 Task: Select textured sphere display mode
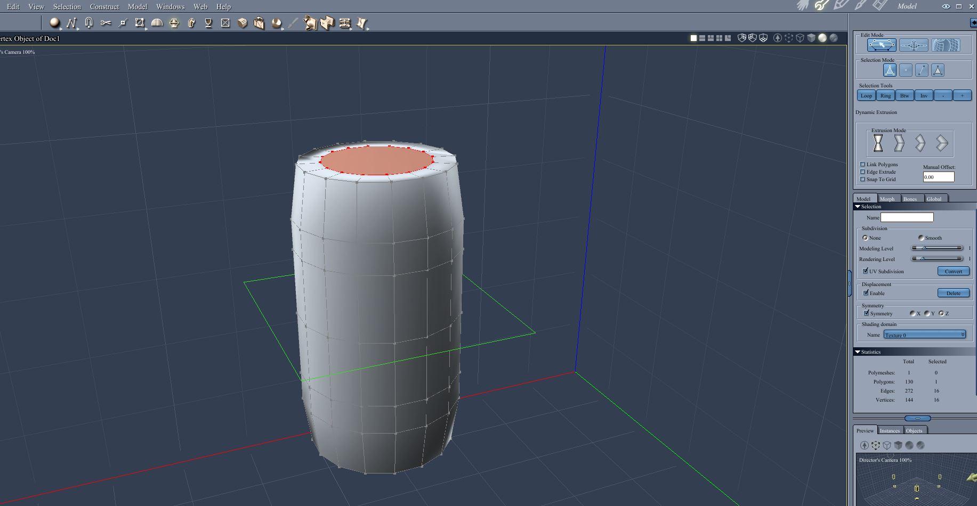click(x=834, y=38)
